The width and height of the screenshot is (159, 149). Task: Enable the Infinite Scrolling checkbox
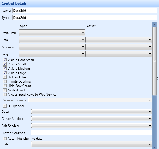[x=5, y=81]
